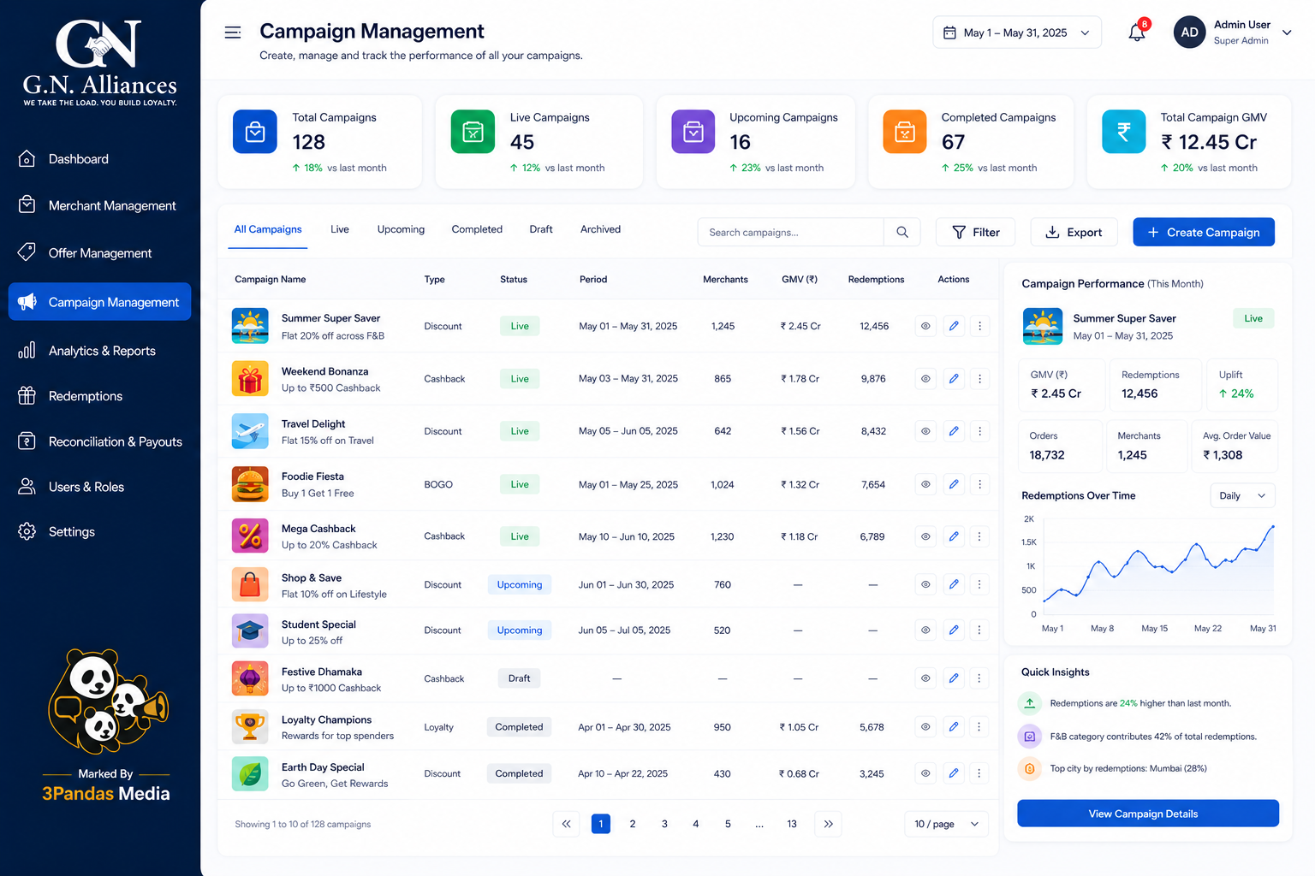
Task: Click the Total Campaign GMV rupee icon
Action: 1124,132
